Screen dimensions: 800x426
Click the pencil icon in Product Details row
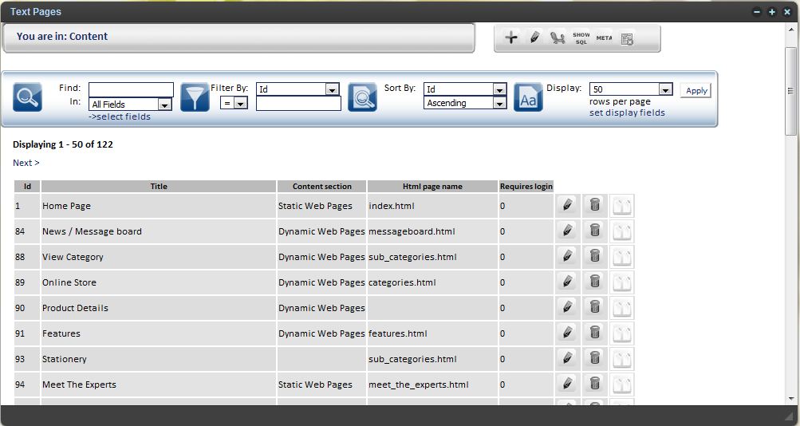tap(567, 308)
